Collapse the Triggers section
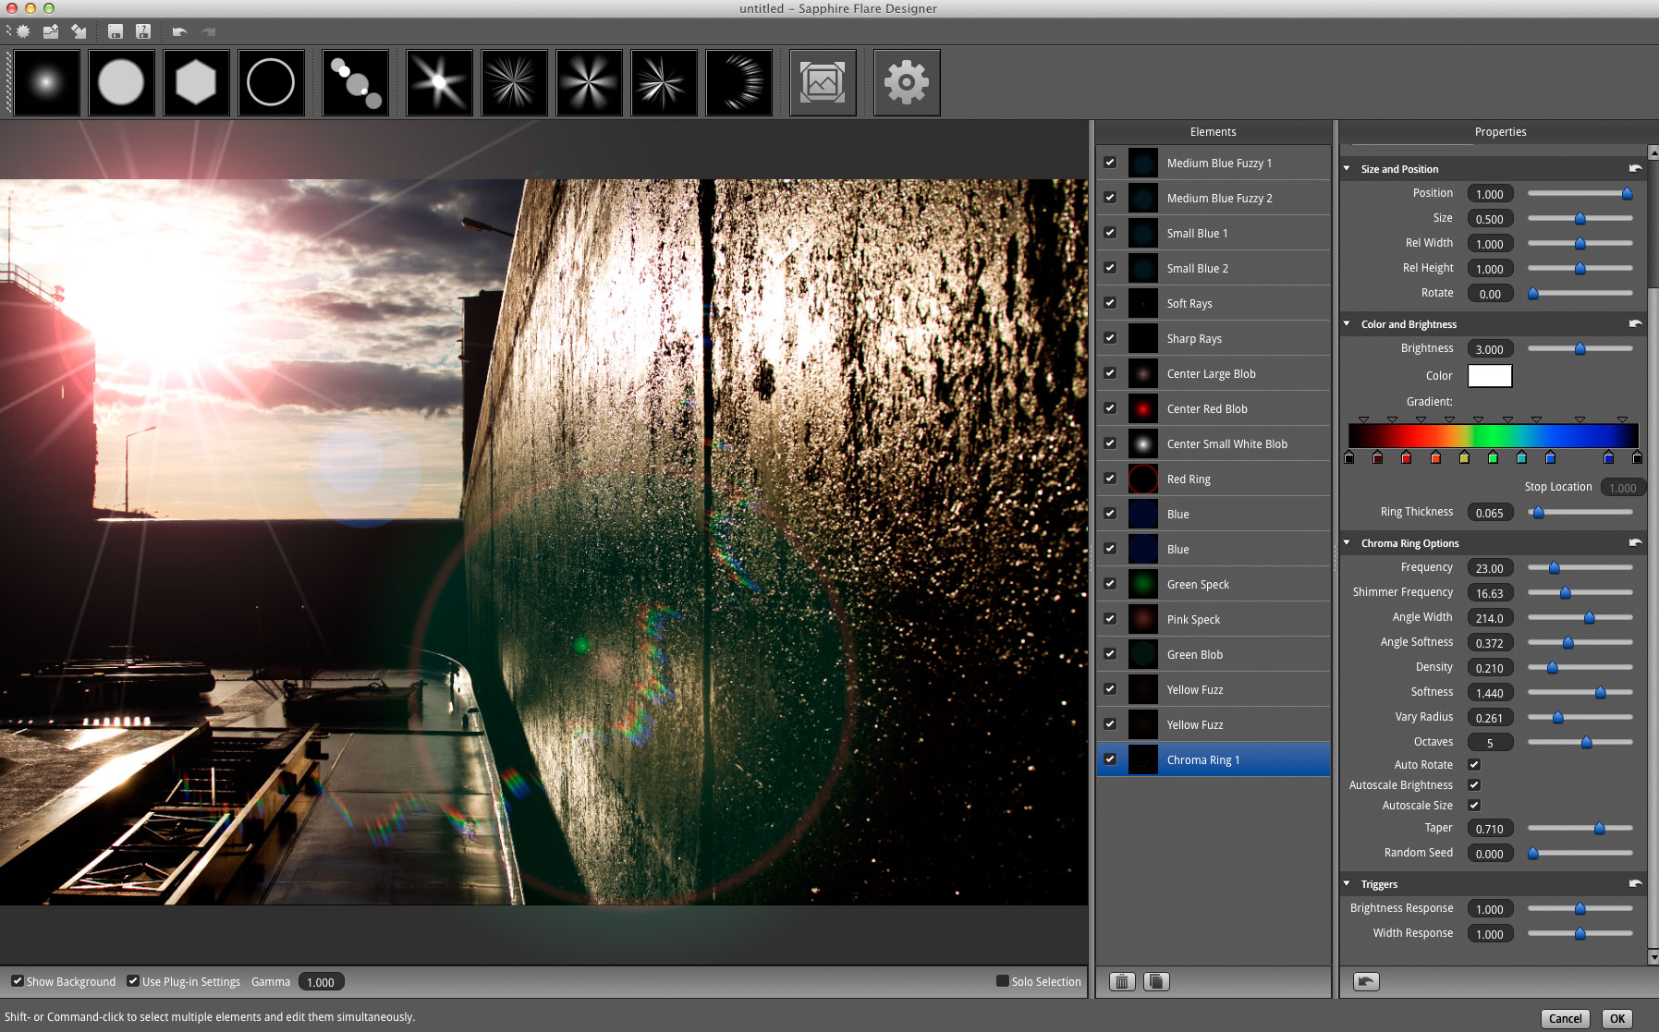Screen dimensions: 1659x1032 1347,884
